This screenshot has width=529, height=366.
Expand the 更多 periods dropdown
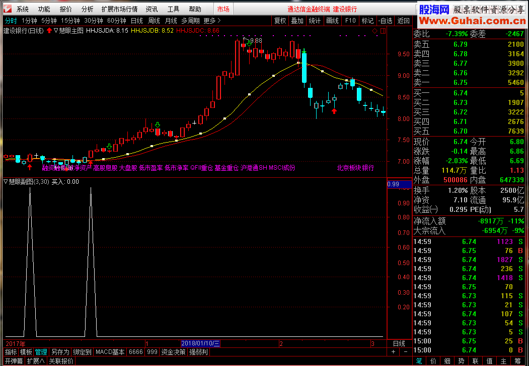pos(212,21)
